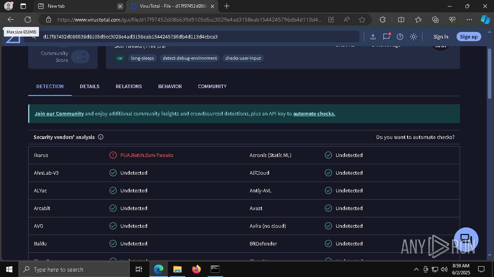Open the Join our Community link
Screen dimensions: 494x277
click(x=59, y=113)
